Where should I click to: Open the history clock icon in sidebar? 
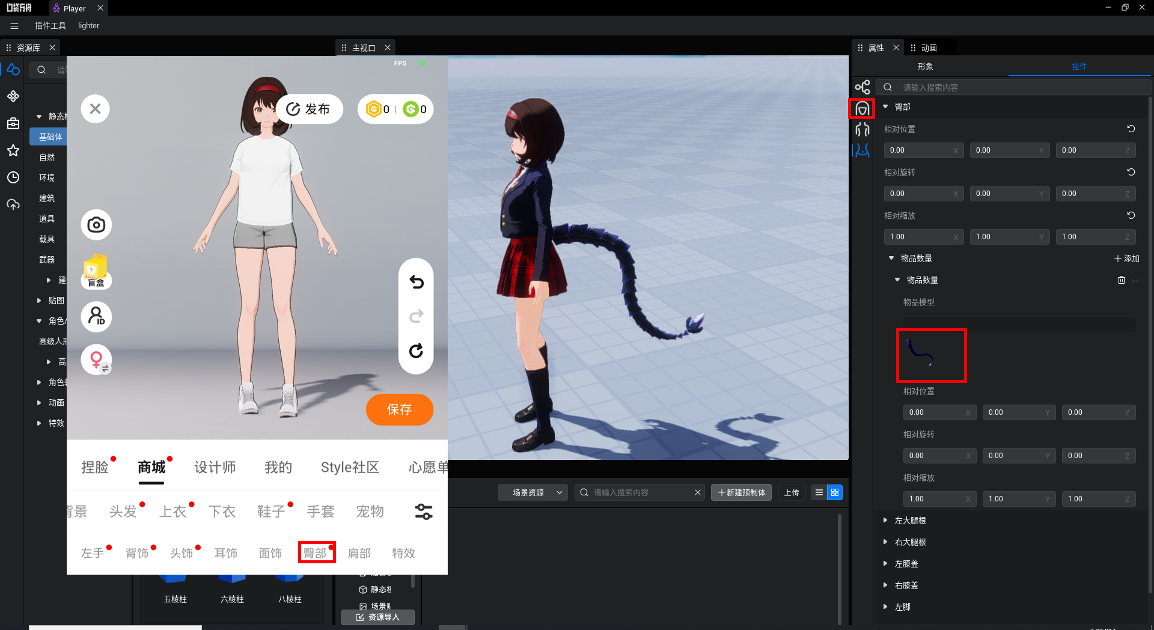[13, 177]
